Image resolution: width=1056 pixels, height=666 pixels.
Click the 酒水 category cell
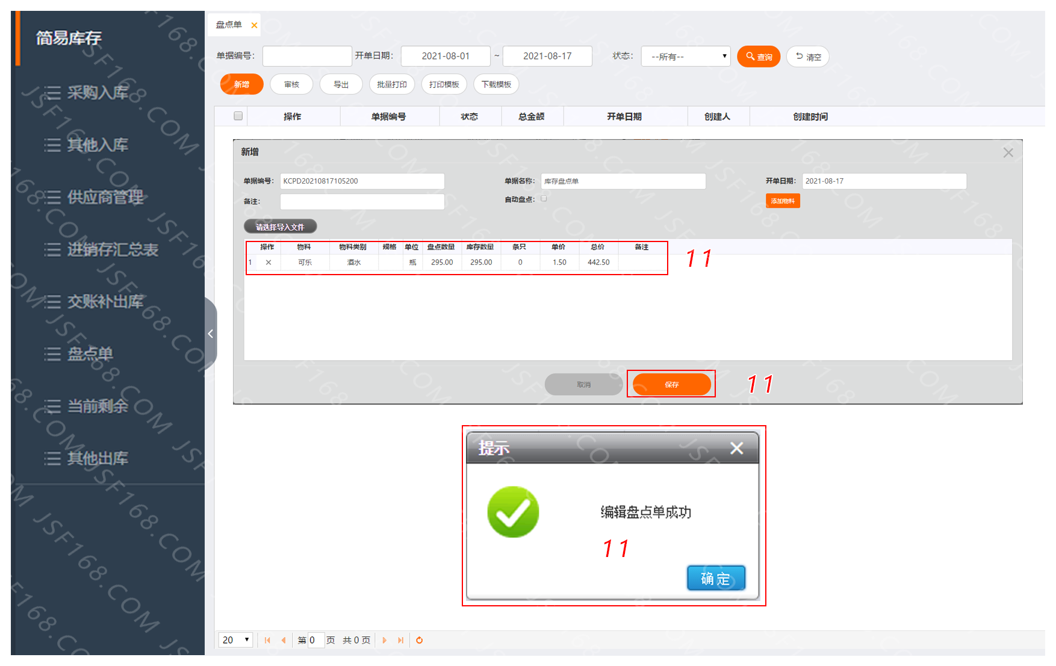point(354,263)
